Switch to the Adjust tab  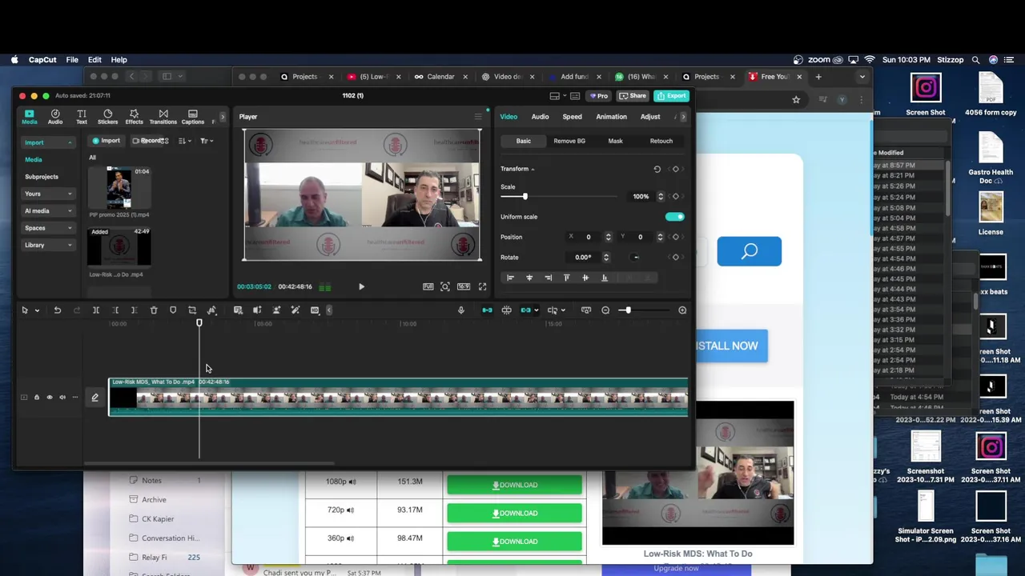(x=650, y=117)
